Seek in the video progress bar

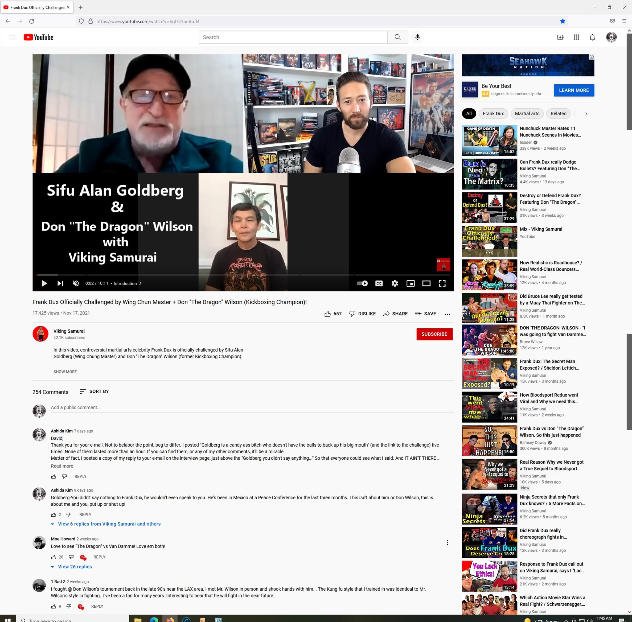[x=243, y=275]
